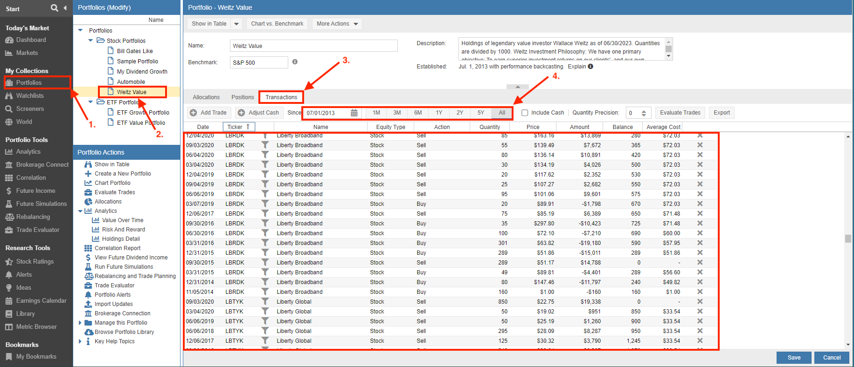
Task: Open the Show in Table dropdown arrow
Action: pos(236,24)
